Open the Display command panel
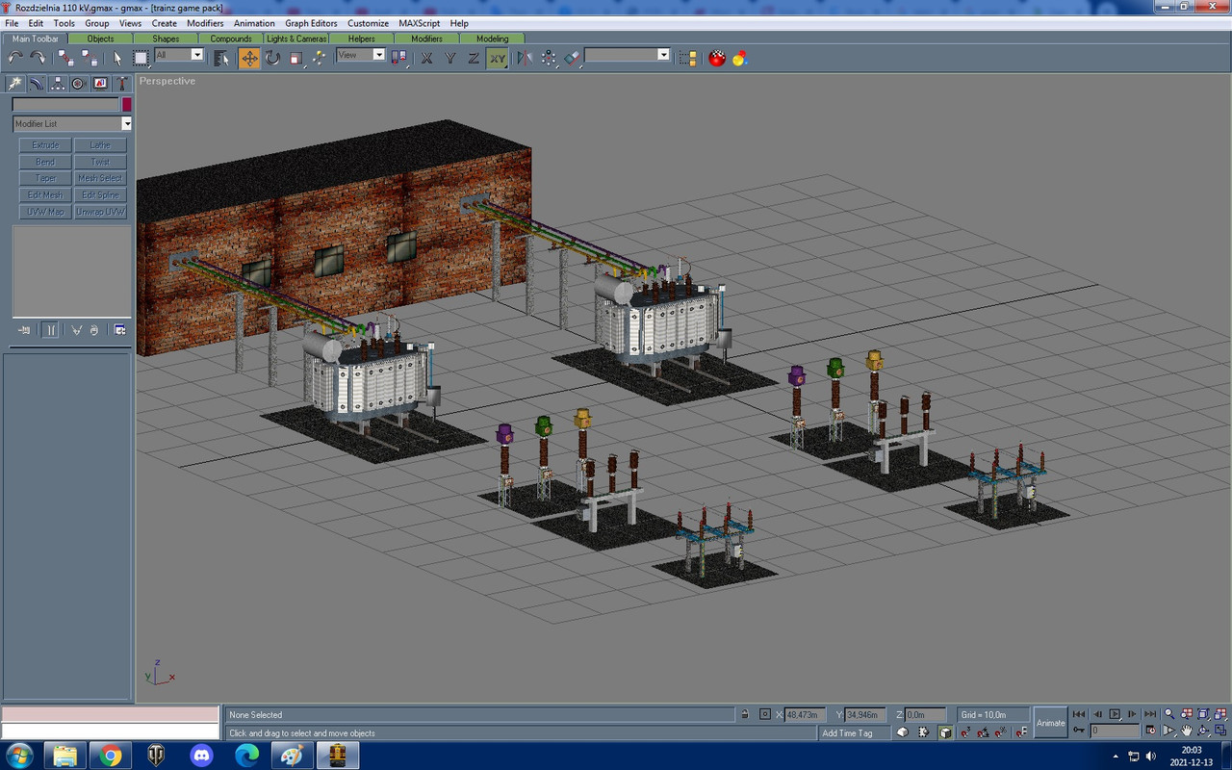The height and width of the screenshot is (770, 1232). [x=100, y=84]
